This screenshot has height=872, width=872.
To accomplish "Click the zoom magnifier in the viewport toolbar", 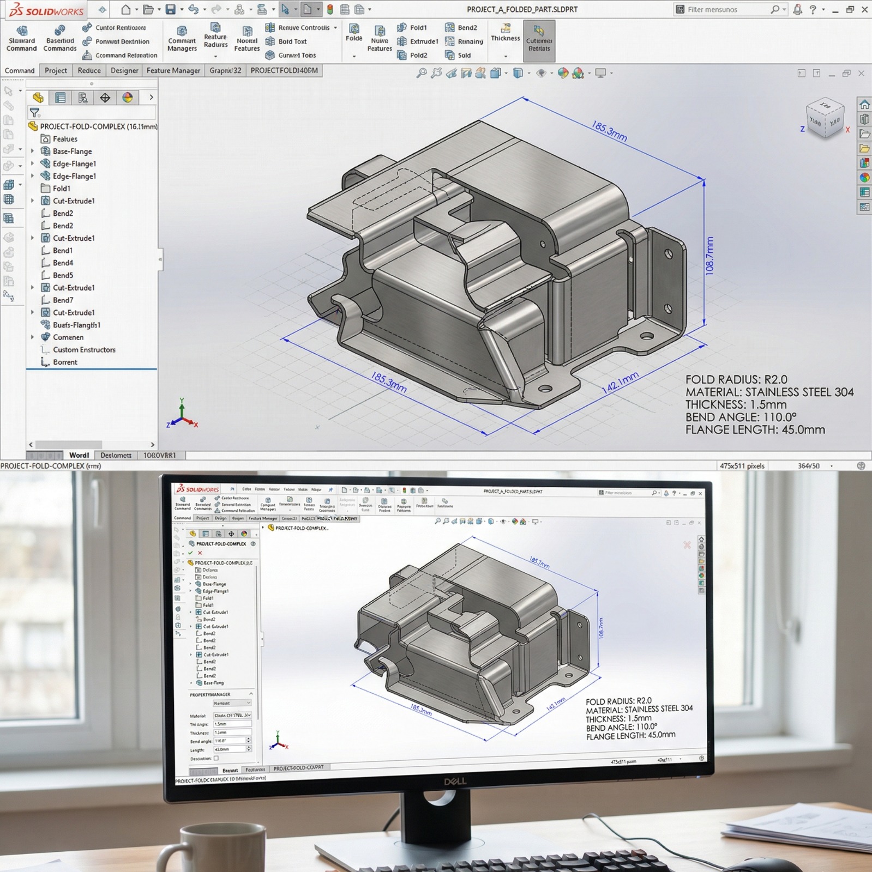I will tap(421, 73).
